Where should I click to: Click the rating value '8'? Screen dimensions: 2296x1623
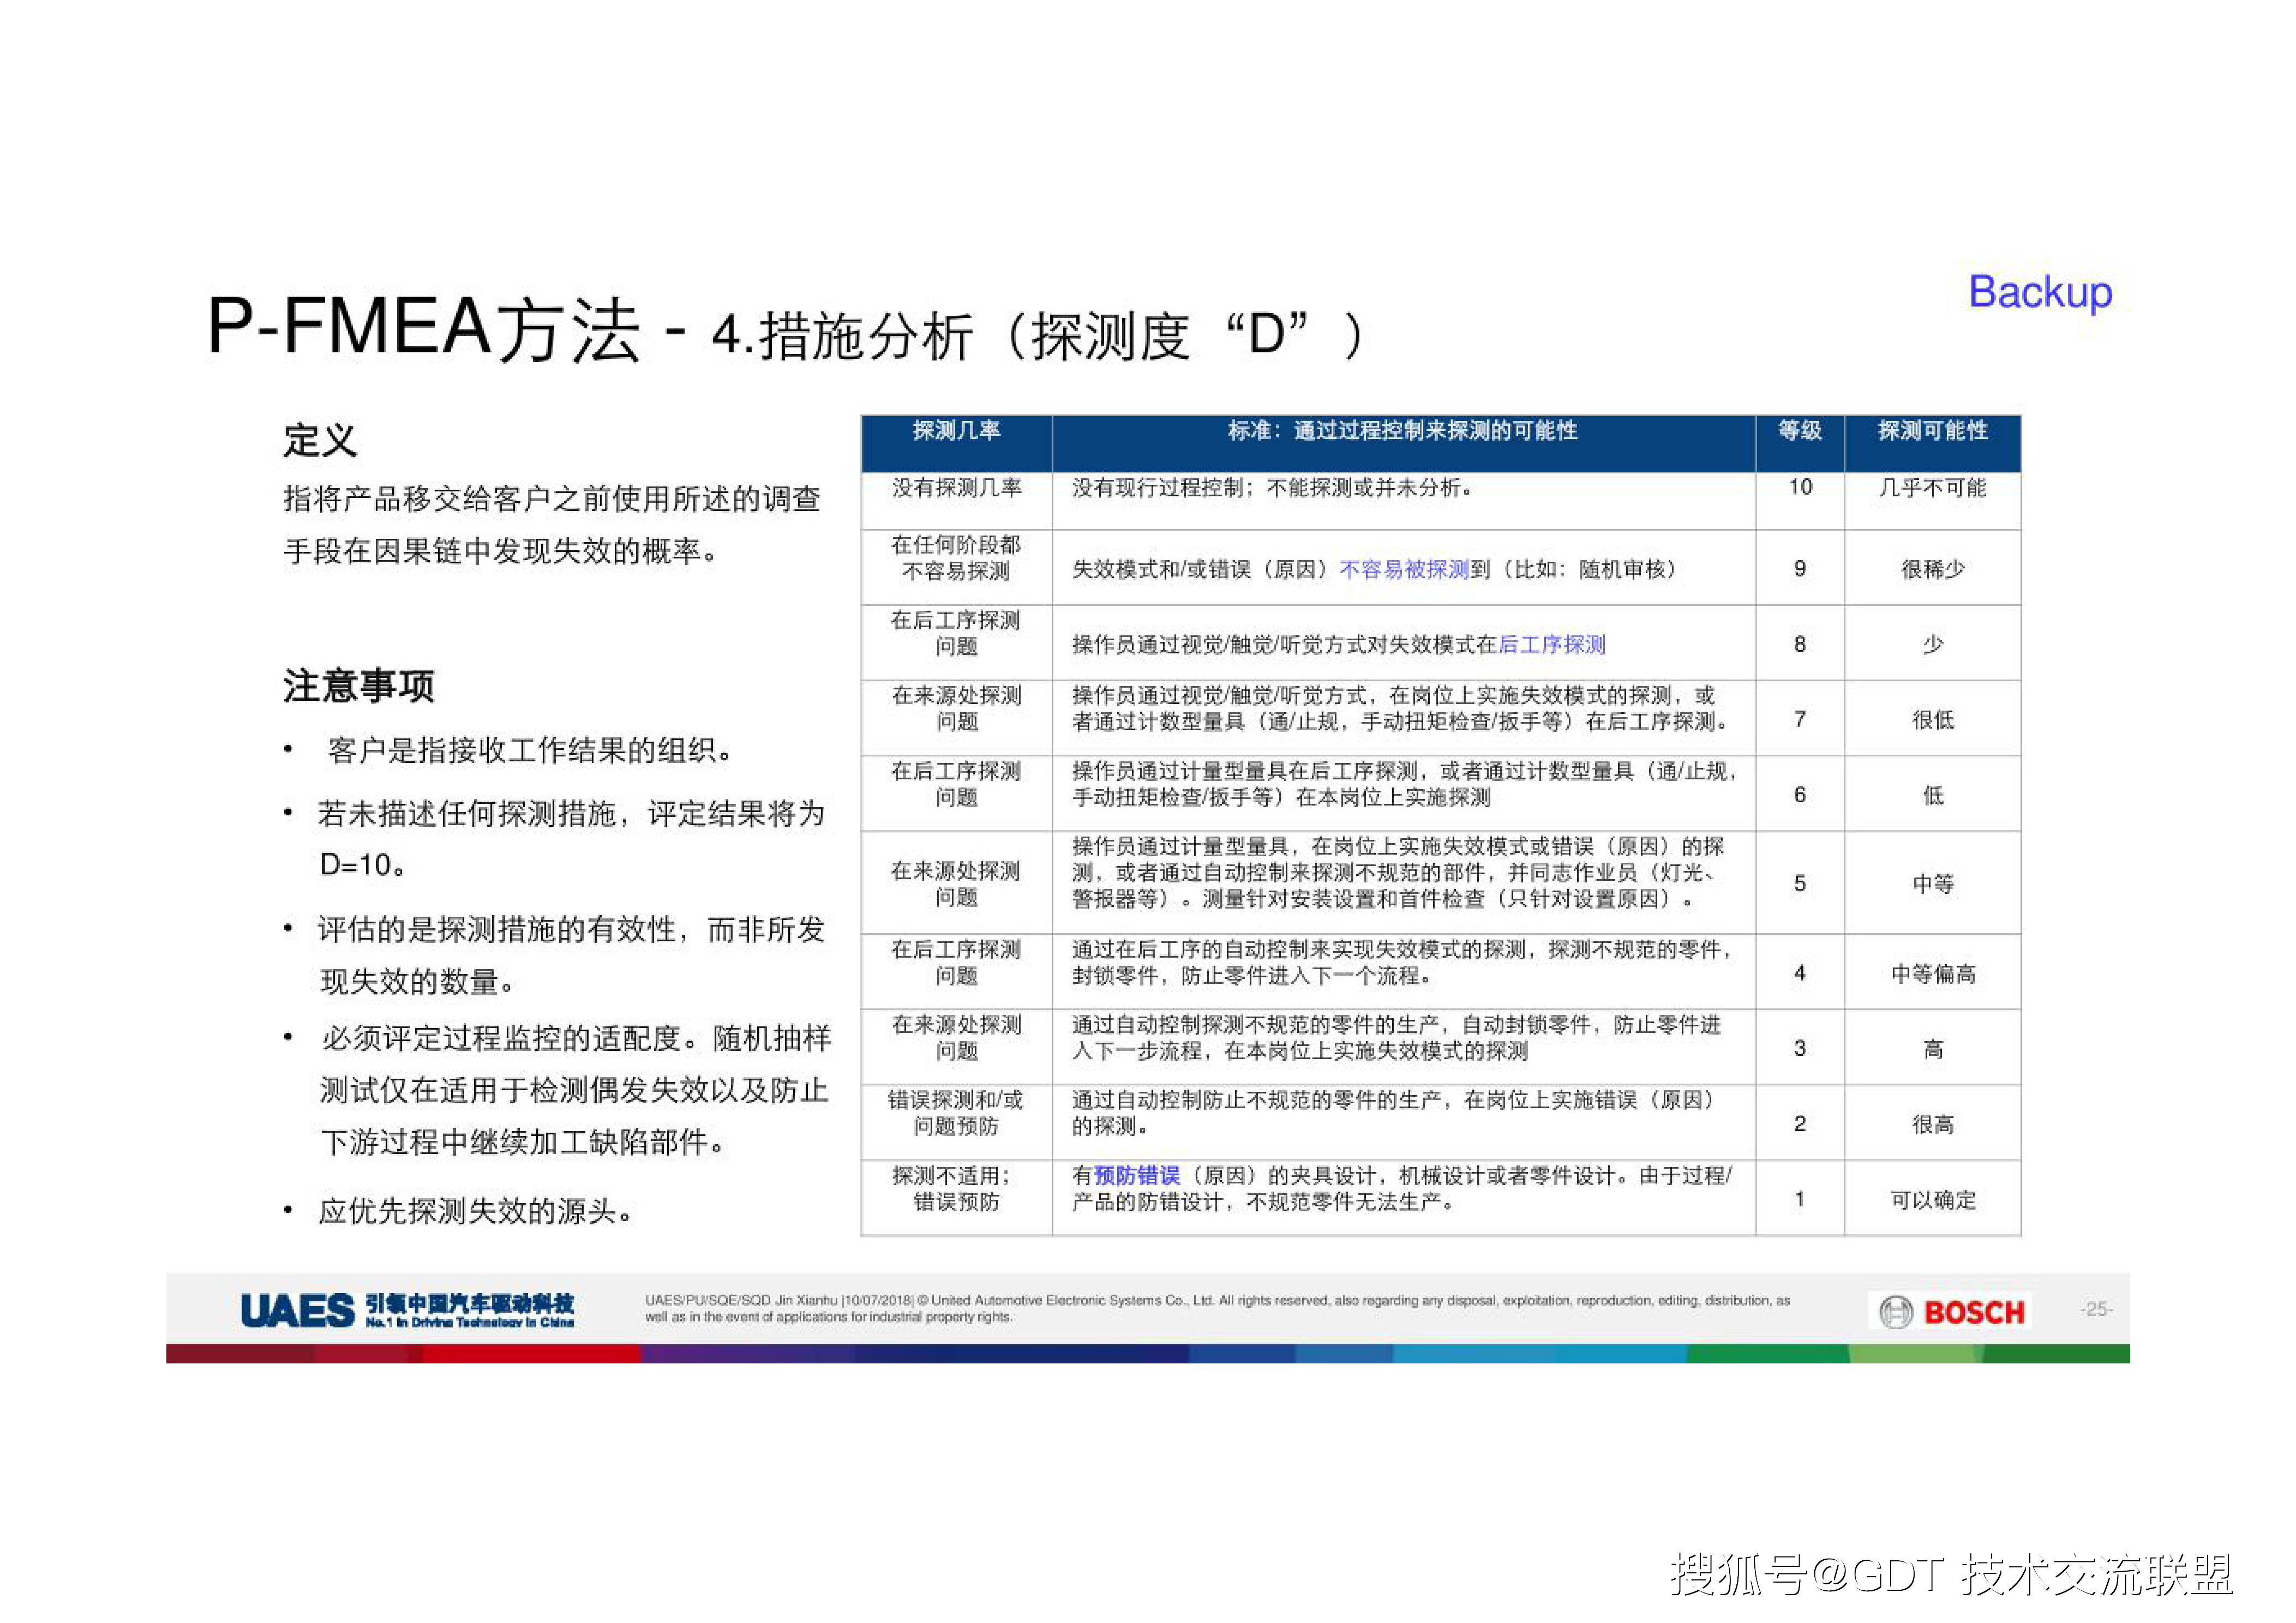click(x=1800, y=644)
